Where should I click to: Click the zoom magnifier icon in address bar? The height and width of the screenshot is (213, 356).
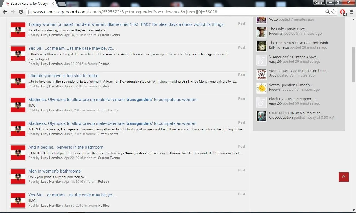[x=328, y=12]
